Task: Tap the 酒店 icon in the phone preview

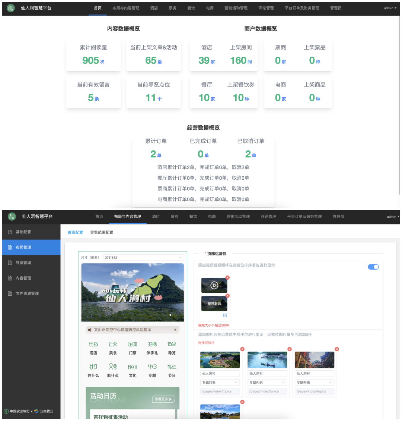Action: click(93, 347)
